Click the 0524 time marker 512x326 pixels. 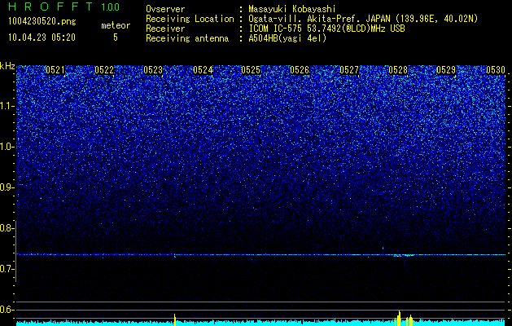[203, 70]
